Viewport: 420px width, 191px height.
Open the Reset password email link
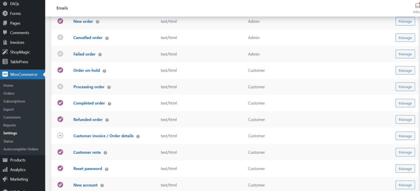pos(87,169)
